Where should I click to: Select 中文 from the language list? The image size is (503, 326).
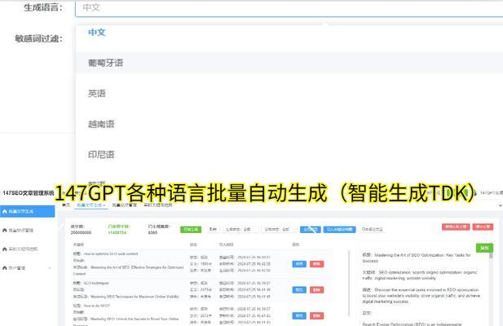pyautogui.click(x=289, y=33)
